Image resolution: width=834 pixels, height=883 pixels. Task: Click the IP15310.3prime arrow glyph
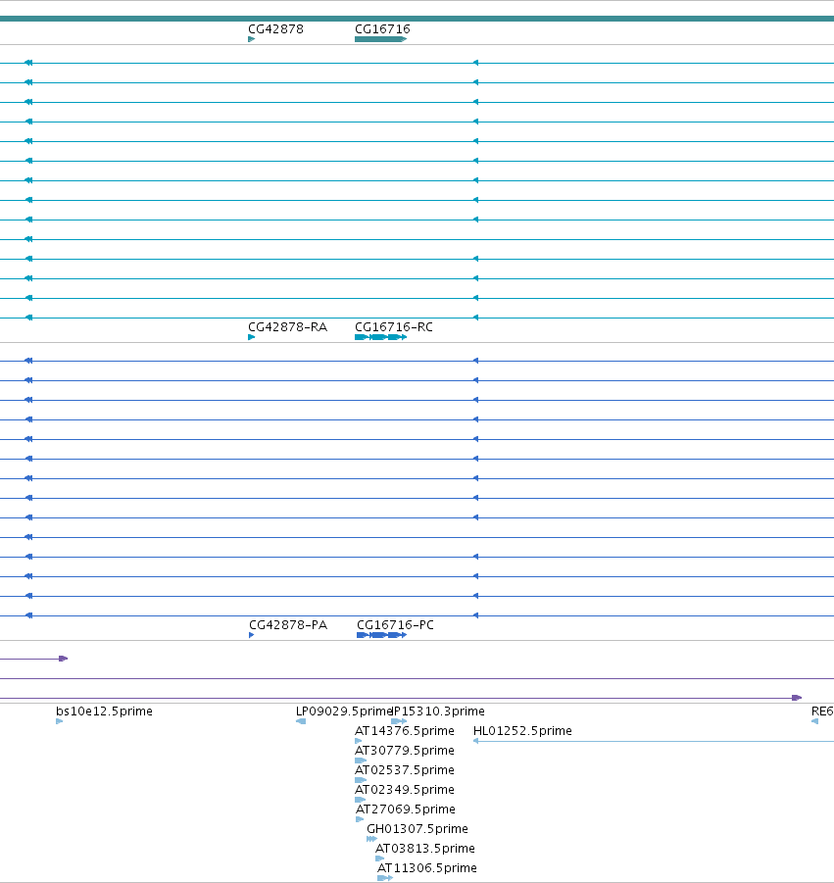(x=399, y=721)
